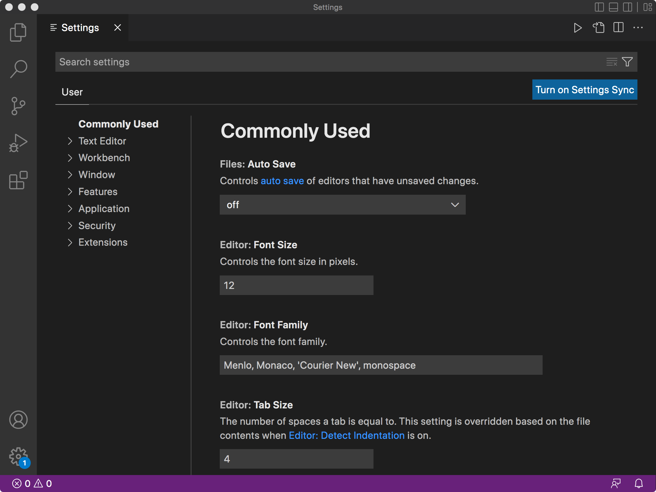Split the editor using the toolbar icon

pos(619,28)
